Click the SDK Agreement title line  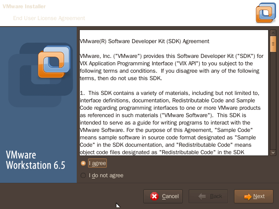pos(144,41)
